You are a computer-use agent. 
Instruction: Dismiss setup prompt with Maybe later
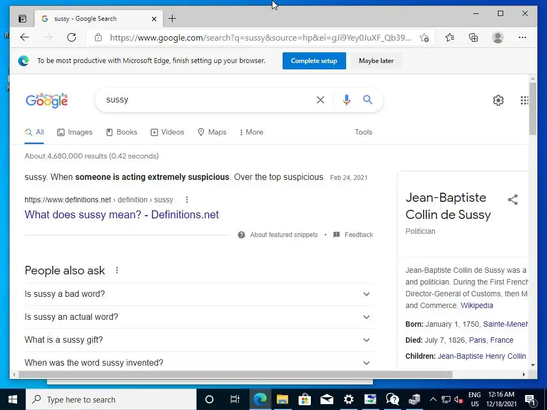click(x=376, y=61)
